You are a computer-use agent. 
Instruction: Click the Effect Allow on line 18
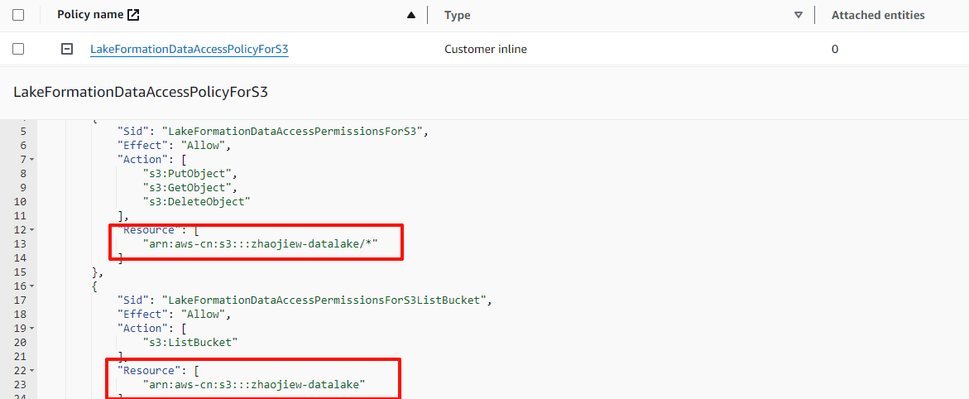tap(175, 315)
